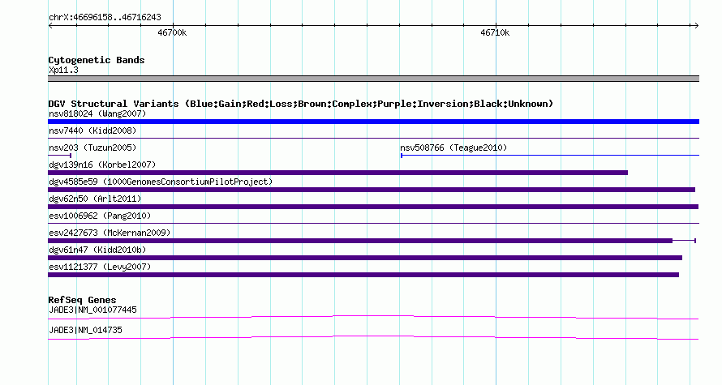The height and width of the screenshot is (385, 722).
Task: Click the right arrow of the ruler
Action: [696, 26]
